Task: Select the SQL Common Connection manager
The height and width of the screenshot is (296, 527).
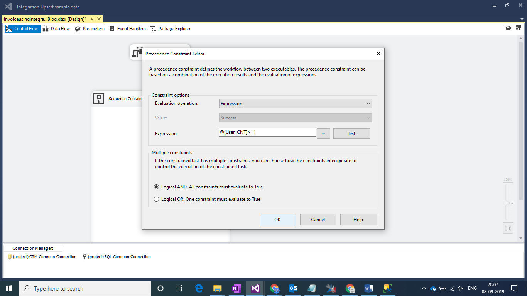Action: [117, 257]
